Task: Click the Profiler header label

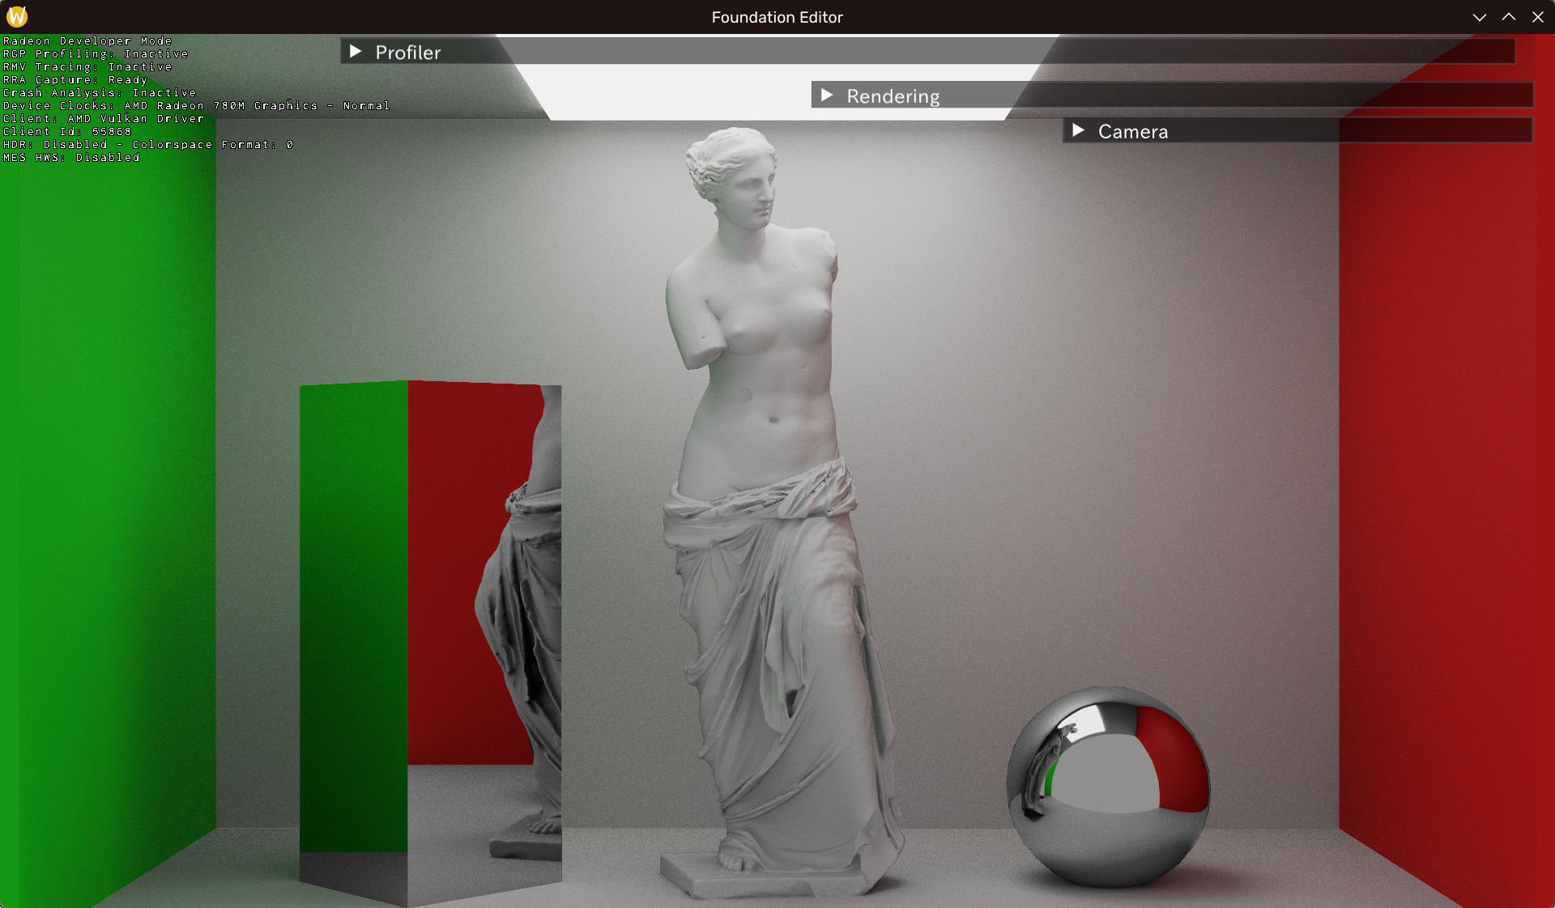Action: tap(407, 53)
